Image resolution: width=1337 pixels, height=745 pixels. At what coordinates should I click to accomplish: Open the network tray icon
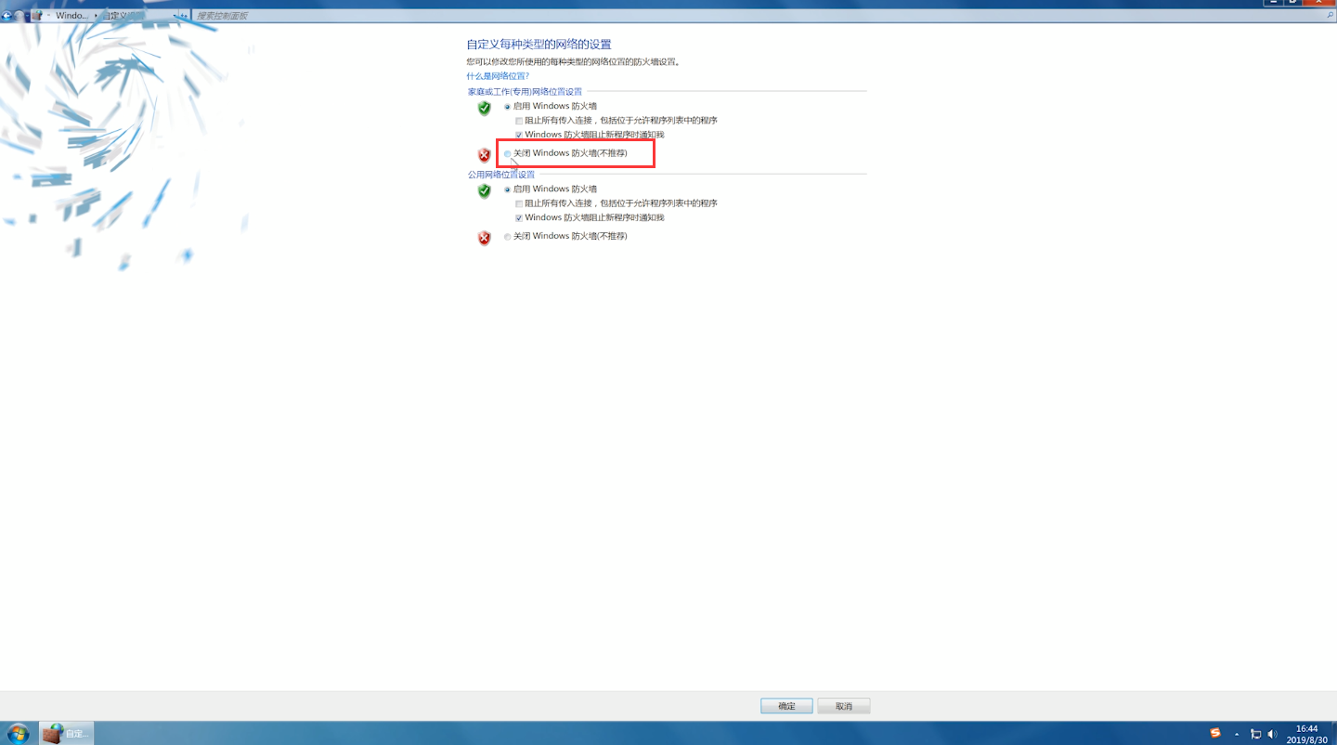tap(1256, 734)
